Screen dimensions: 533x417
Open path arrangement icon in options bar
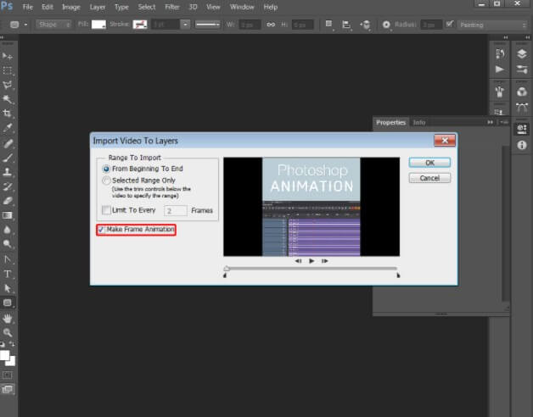(x=365, y=25)
